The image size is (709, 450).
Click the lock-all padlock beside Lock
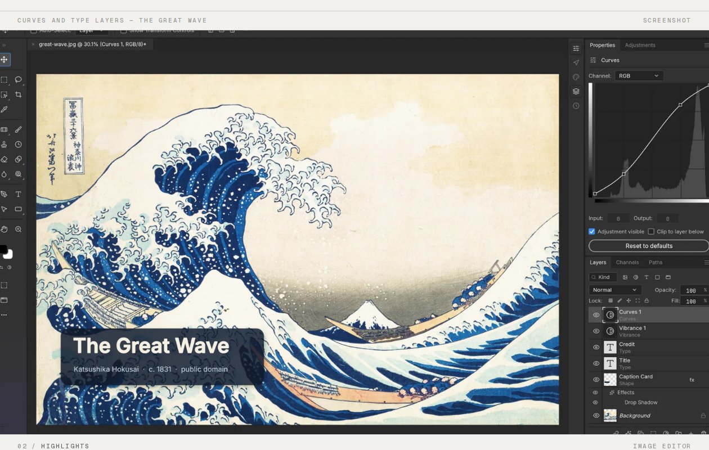647,300
